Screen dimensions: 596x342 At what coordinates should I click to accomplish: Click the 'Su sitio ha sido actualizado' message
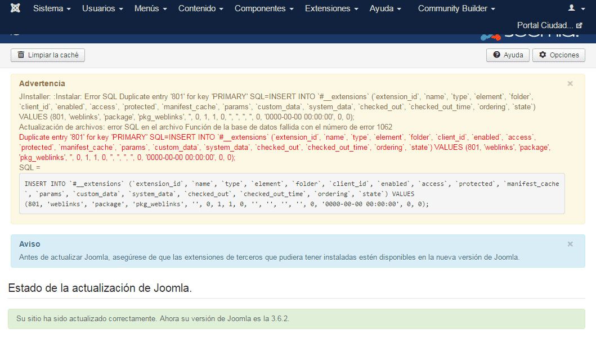tap(153, 318)
